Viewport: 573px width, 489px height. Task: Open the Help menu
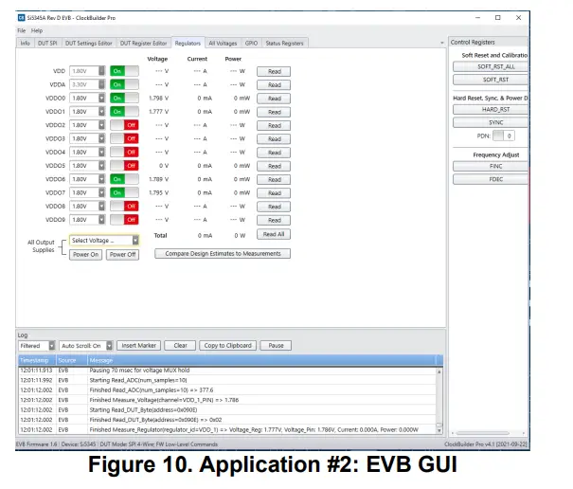tap(37, 30)
